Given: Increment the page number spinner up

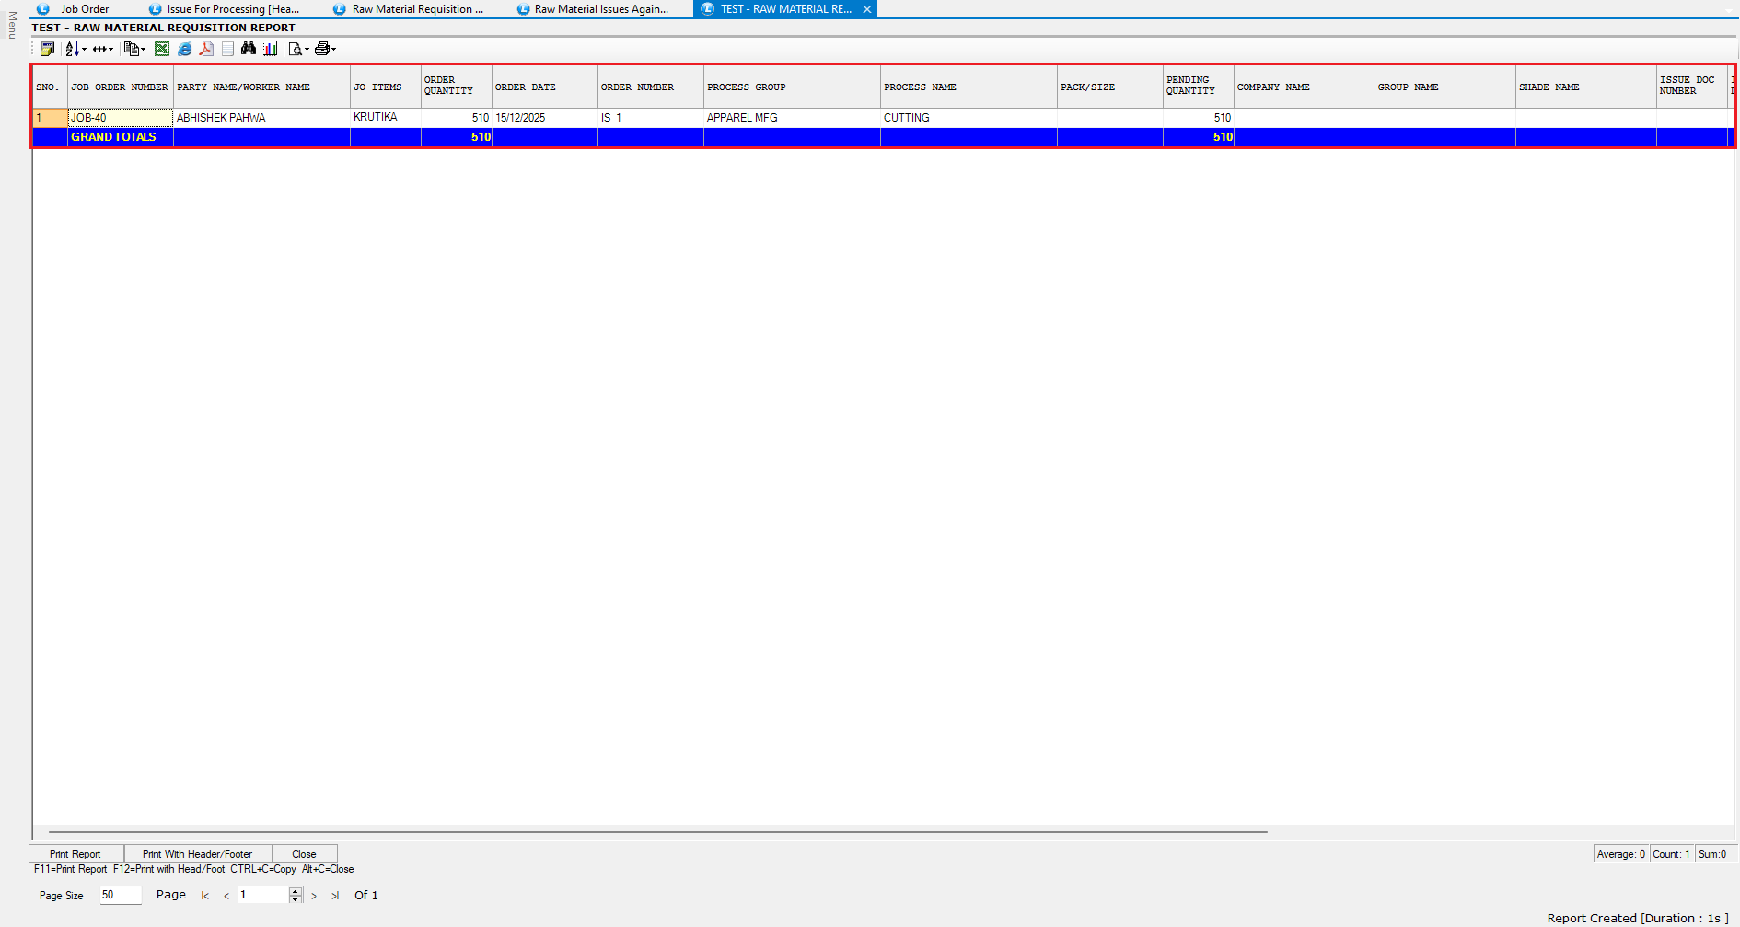Looking at the screenshot, I should point(296,891).
